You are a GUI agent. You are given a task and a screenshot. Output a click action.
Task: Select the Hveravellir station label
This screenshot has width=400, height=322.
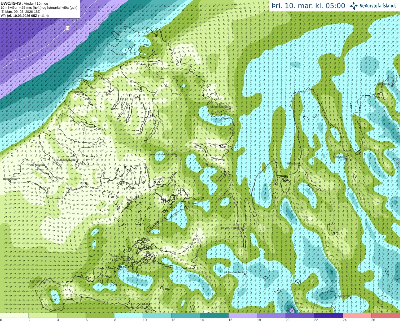343,296
